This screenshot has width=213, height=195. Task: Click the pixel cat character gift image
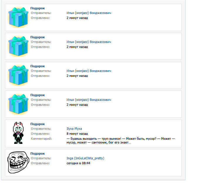point(18,133)
